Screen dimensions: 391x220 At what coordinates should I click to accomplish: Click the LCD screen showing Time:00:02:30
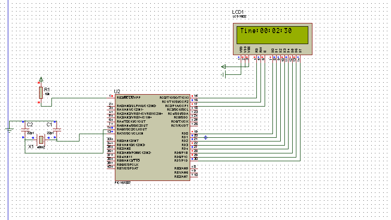click(x=272, y=35)
